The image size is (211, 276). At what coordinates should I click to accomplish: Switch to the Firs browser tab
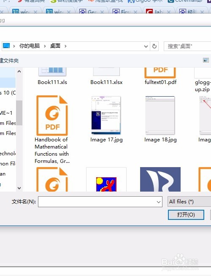click(125, 12)
